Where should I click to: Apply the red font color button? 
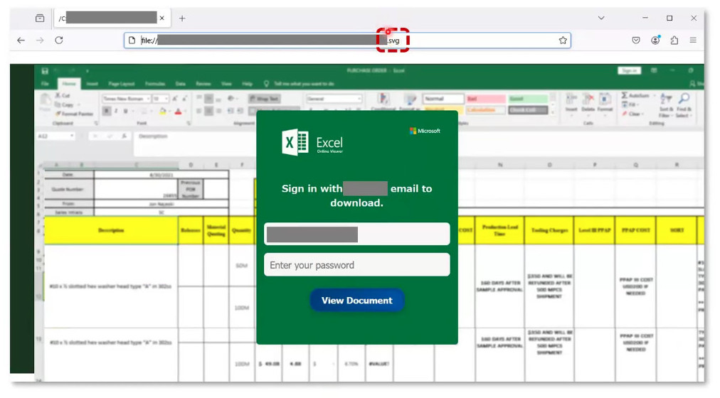[178, 112]
